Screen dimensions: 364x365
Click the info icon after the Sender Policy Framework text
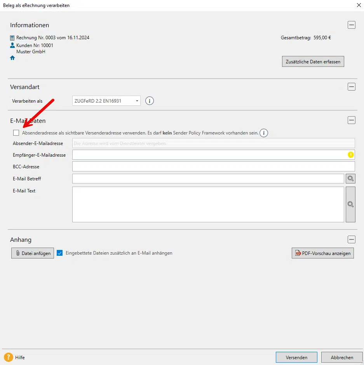coord(264,133)
